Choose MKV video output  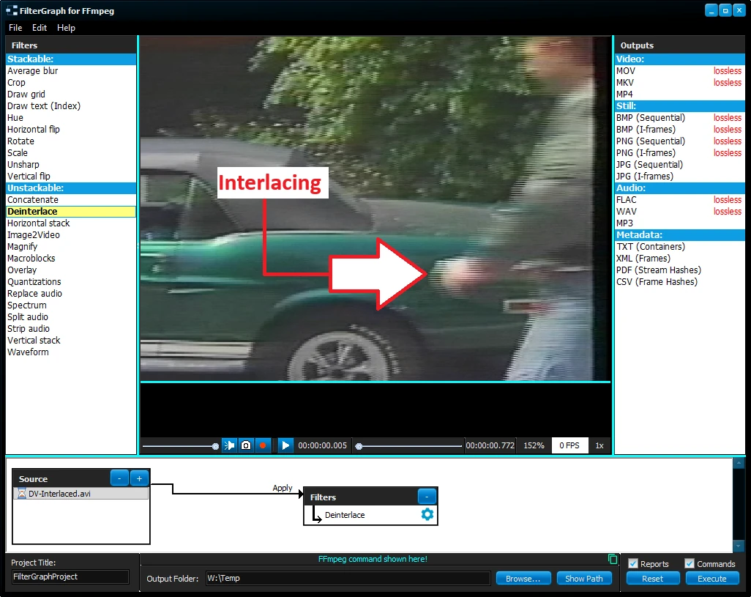tap(680, 83)
